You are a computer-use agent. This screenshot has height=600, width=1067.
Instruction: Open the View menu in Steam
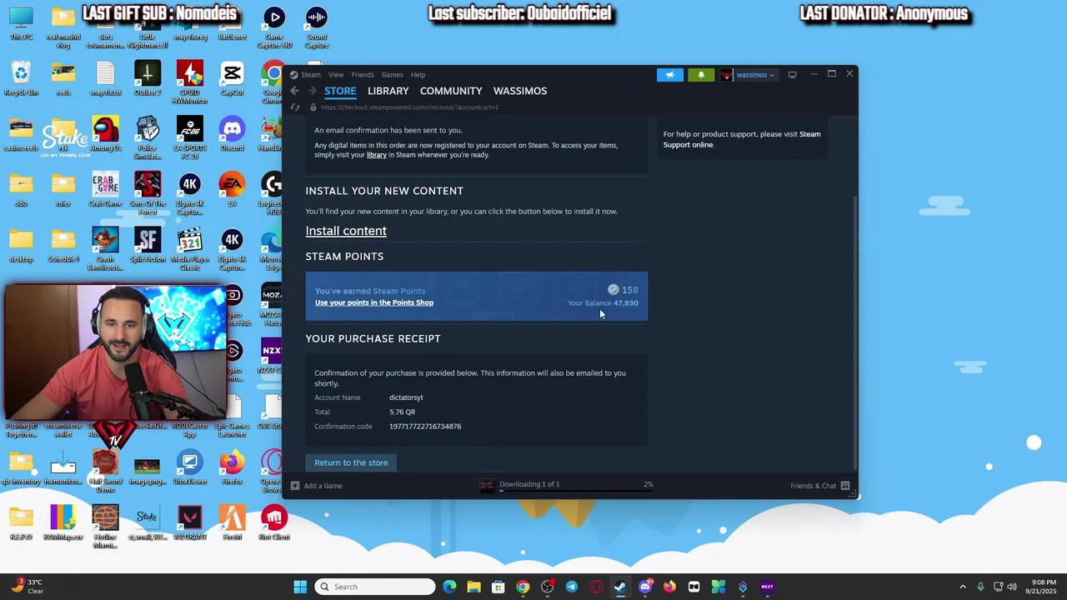(336, 75)
